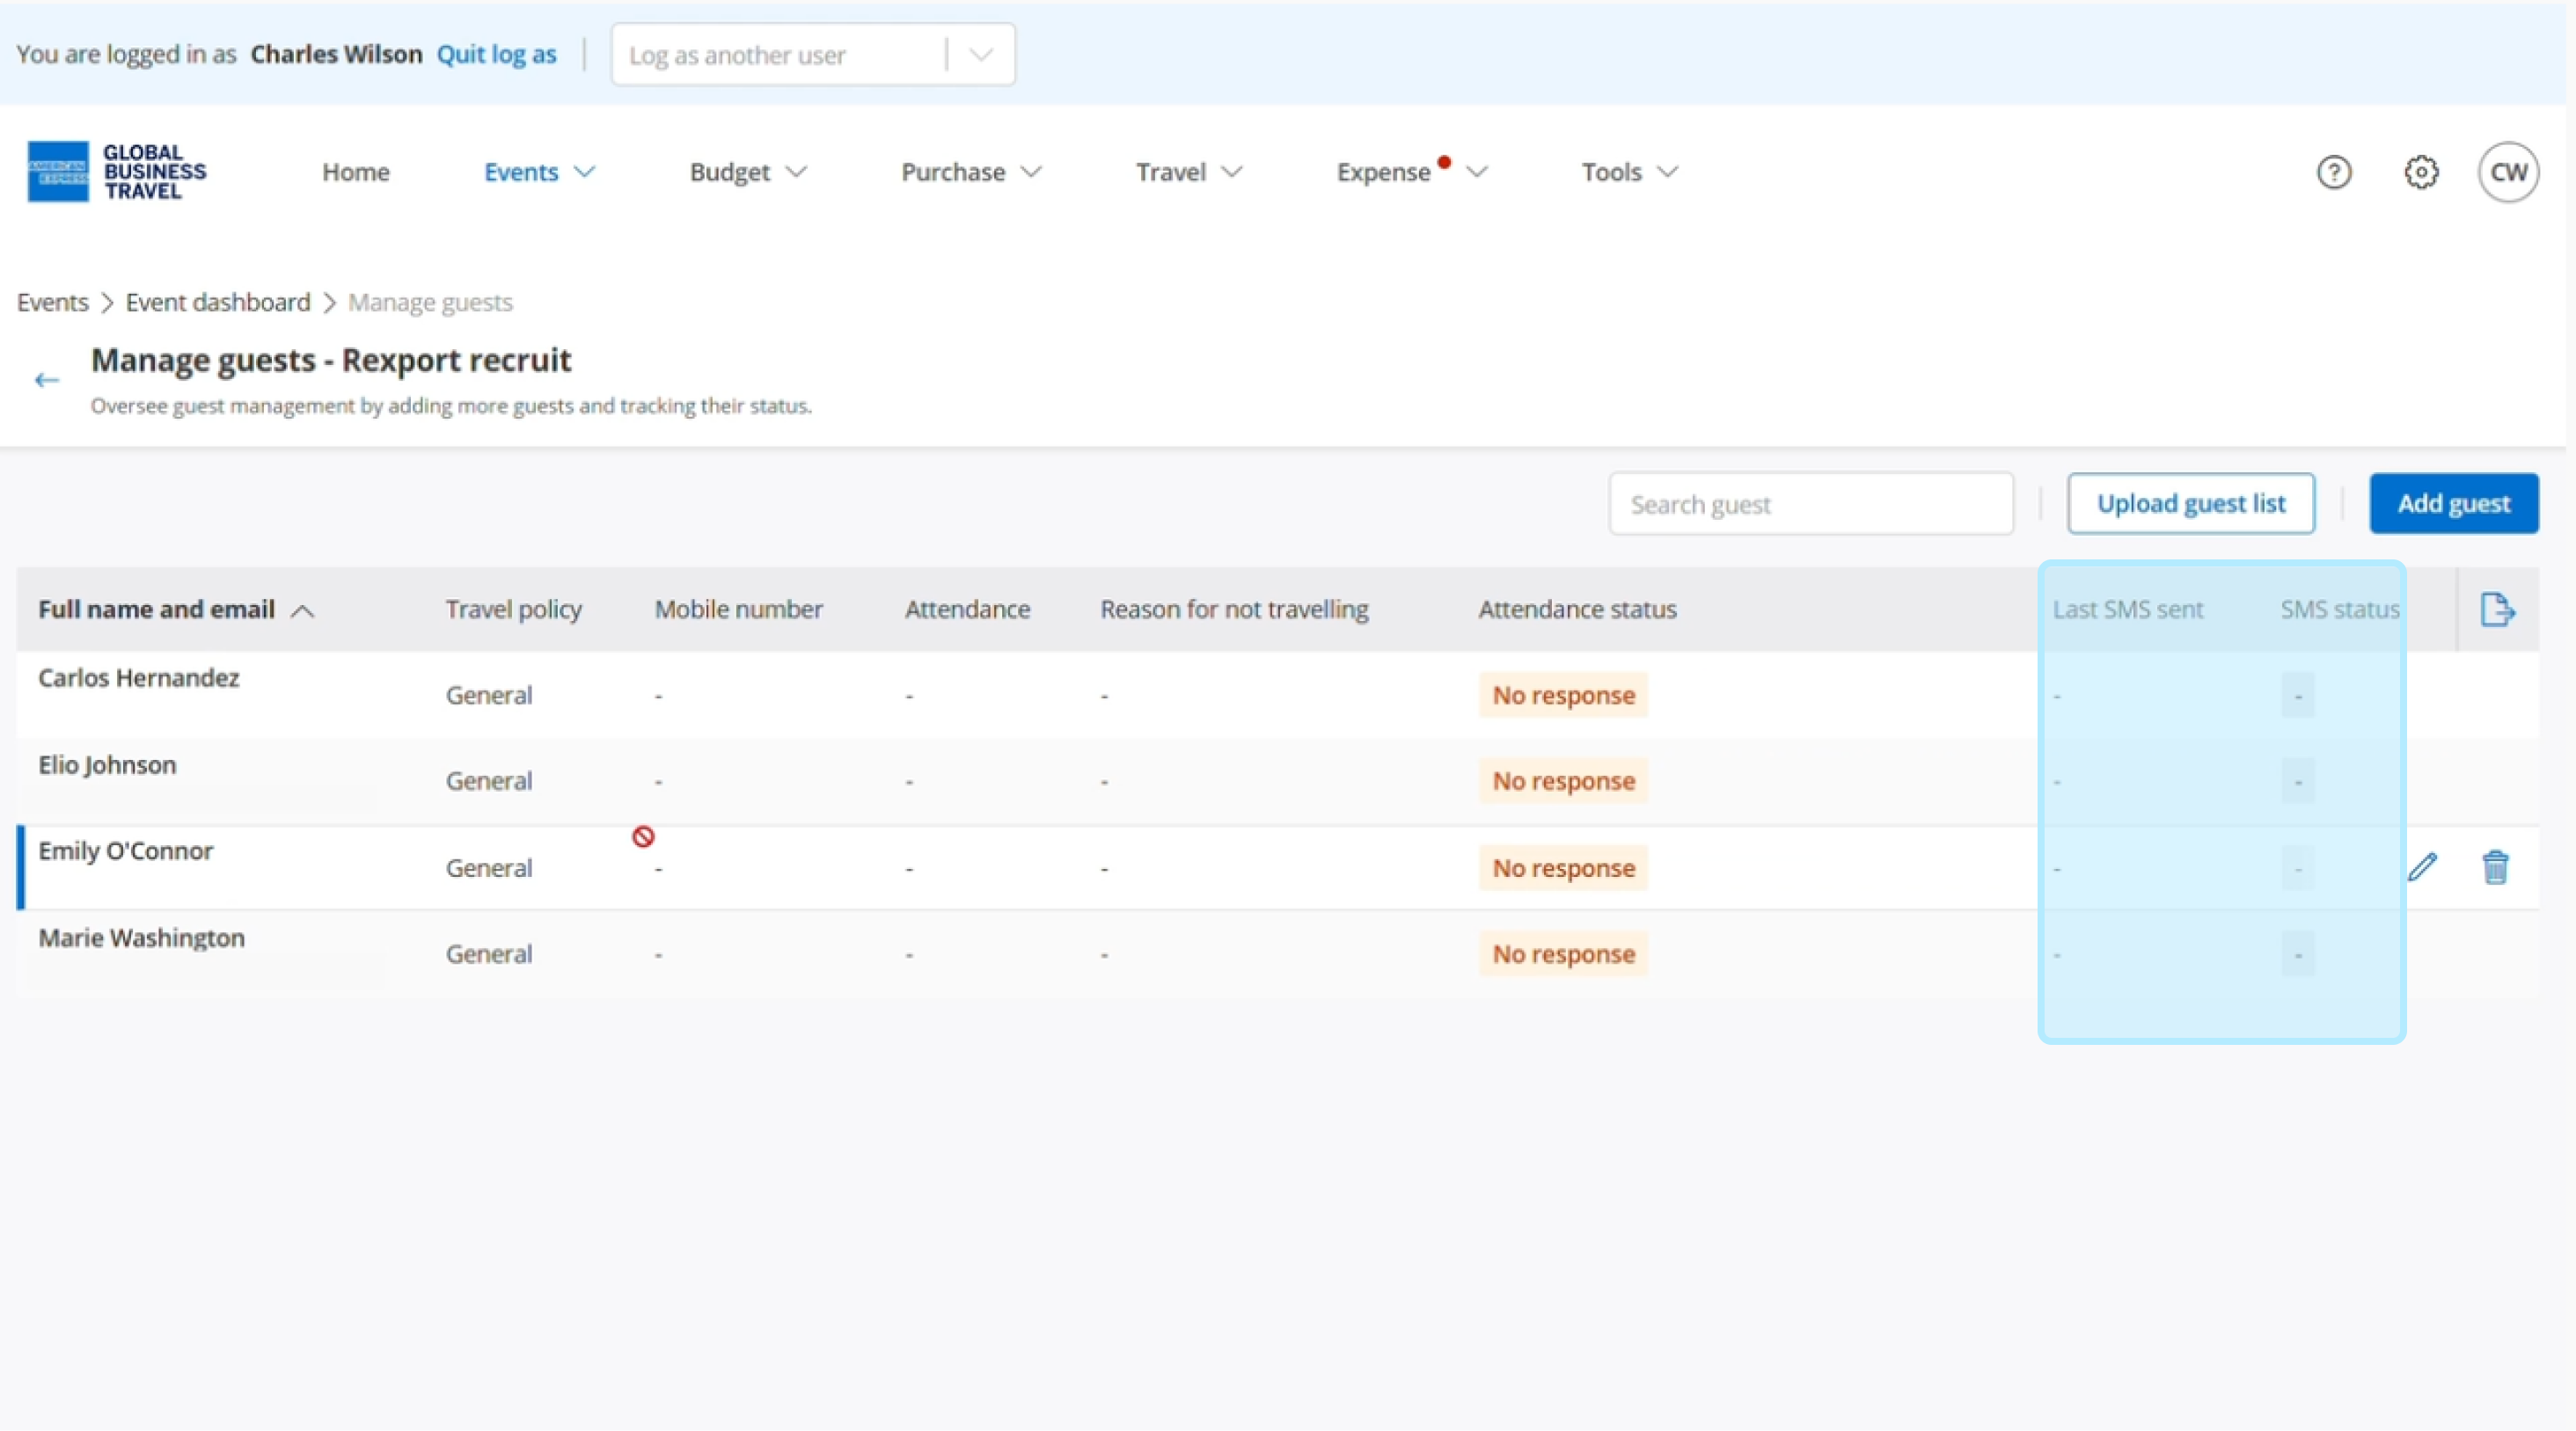Click the export guest list icon
The image size is (2576, 1431).
coord(2496,609)
